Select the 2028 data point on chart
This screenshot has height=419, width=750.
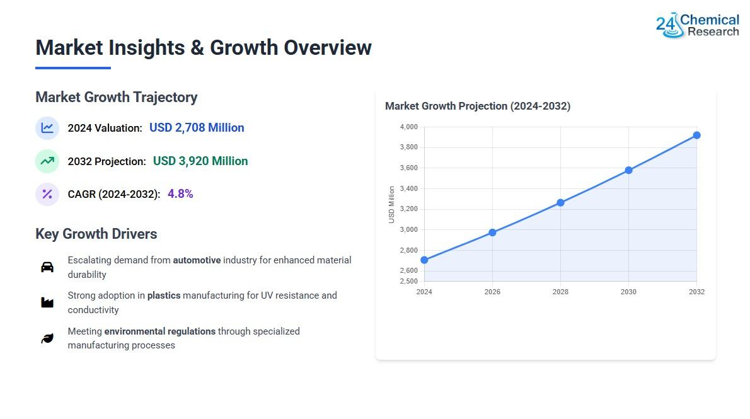[560, 203]
